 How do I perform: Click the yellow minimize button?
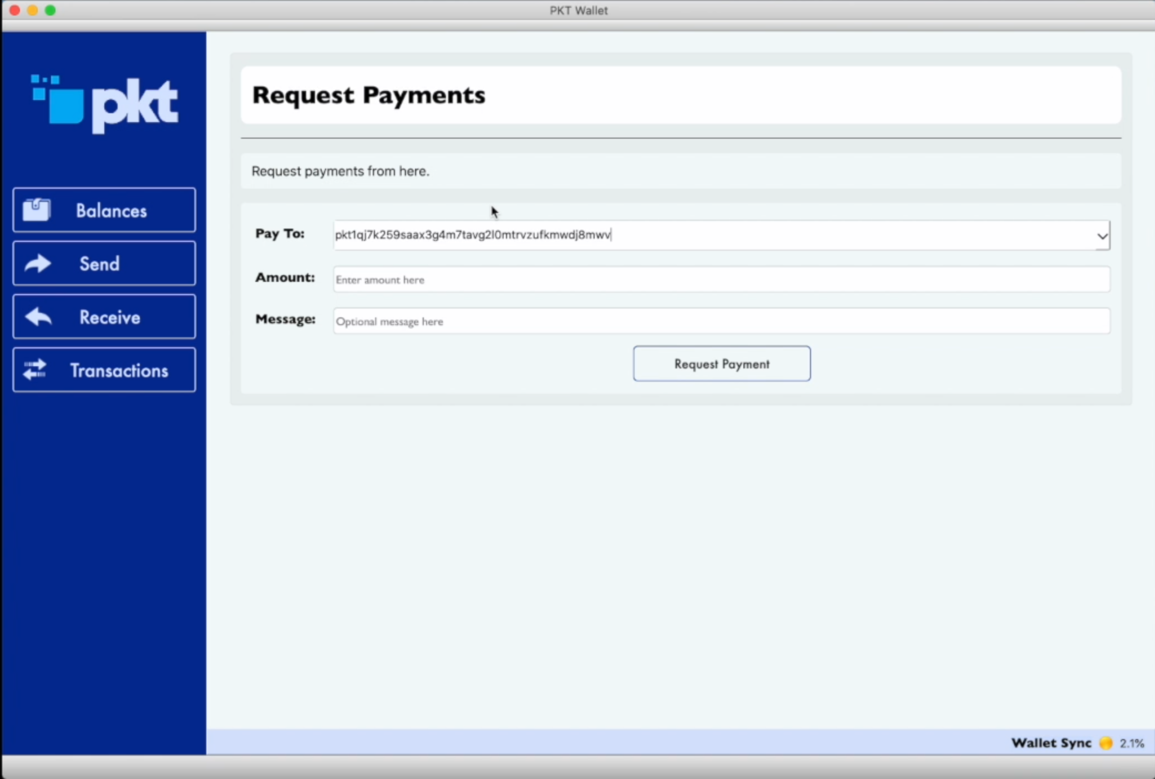click(x=32, y=10)
